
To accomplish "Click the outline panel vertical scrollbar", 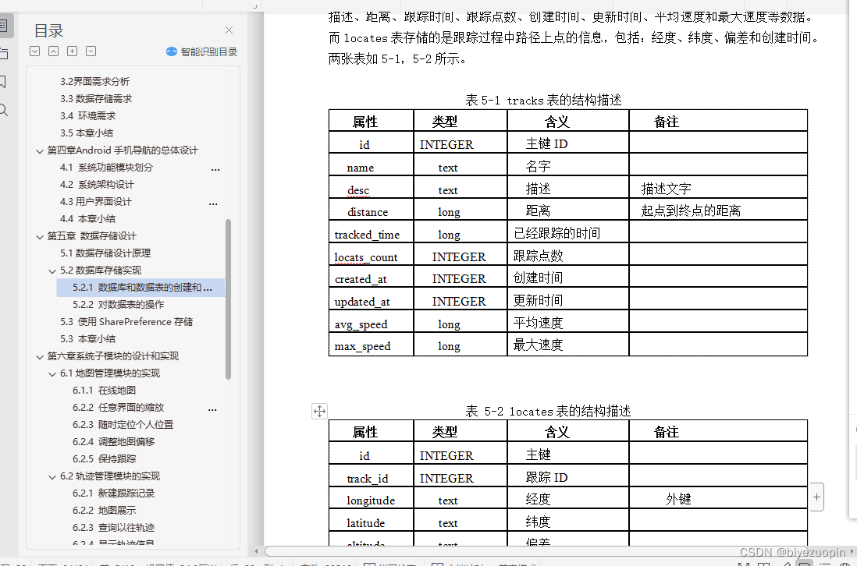I will coord(228,299).
